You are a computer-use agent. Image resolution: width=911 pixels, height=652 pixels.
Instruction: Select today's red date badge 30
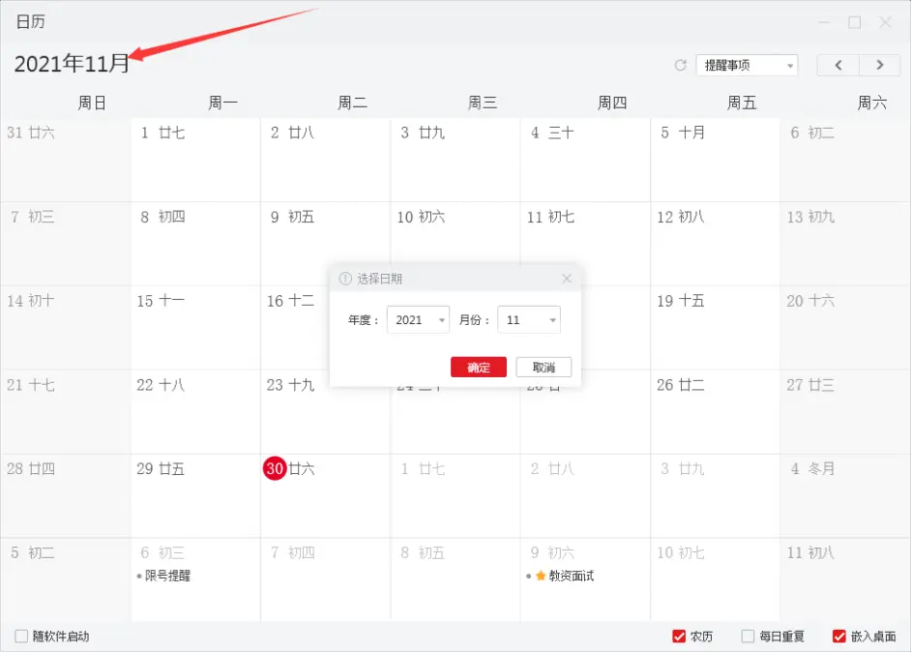tap(275, 468)
